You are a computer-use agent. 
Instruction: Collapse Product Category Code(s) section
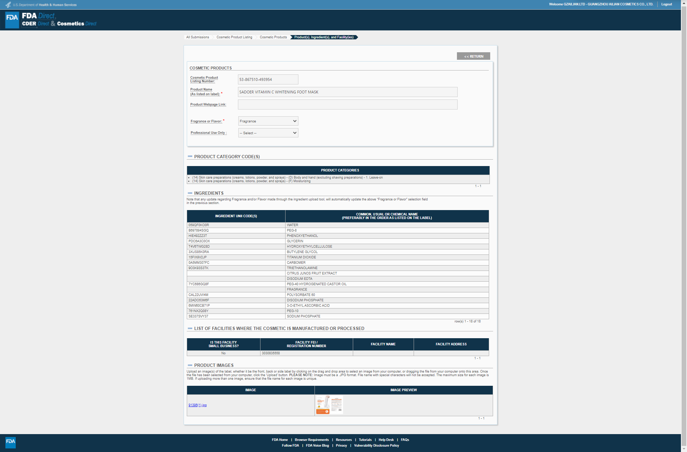pos(190,156)
